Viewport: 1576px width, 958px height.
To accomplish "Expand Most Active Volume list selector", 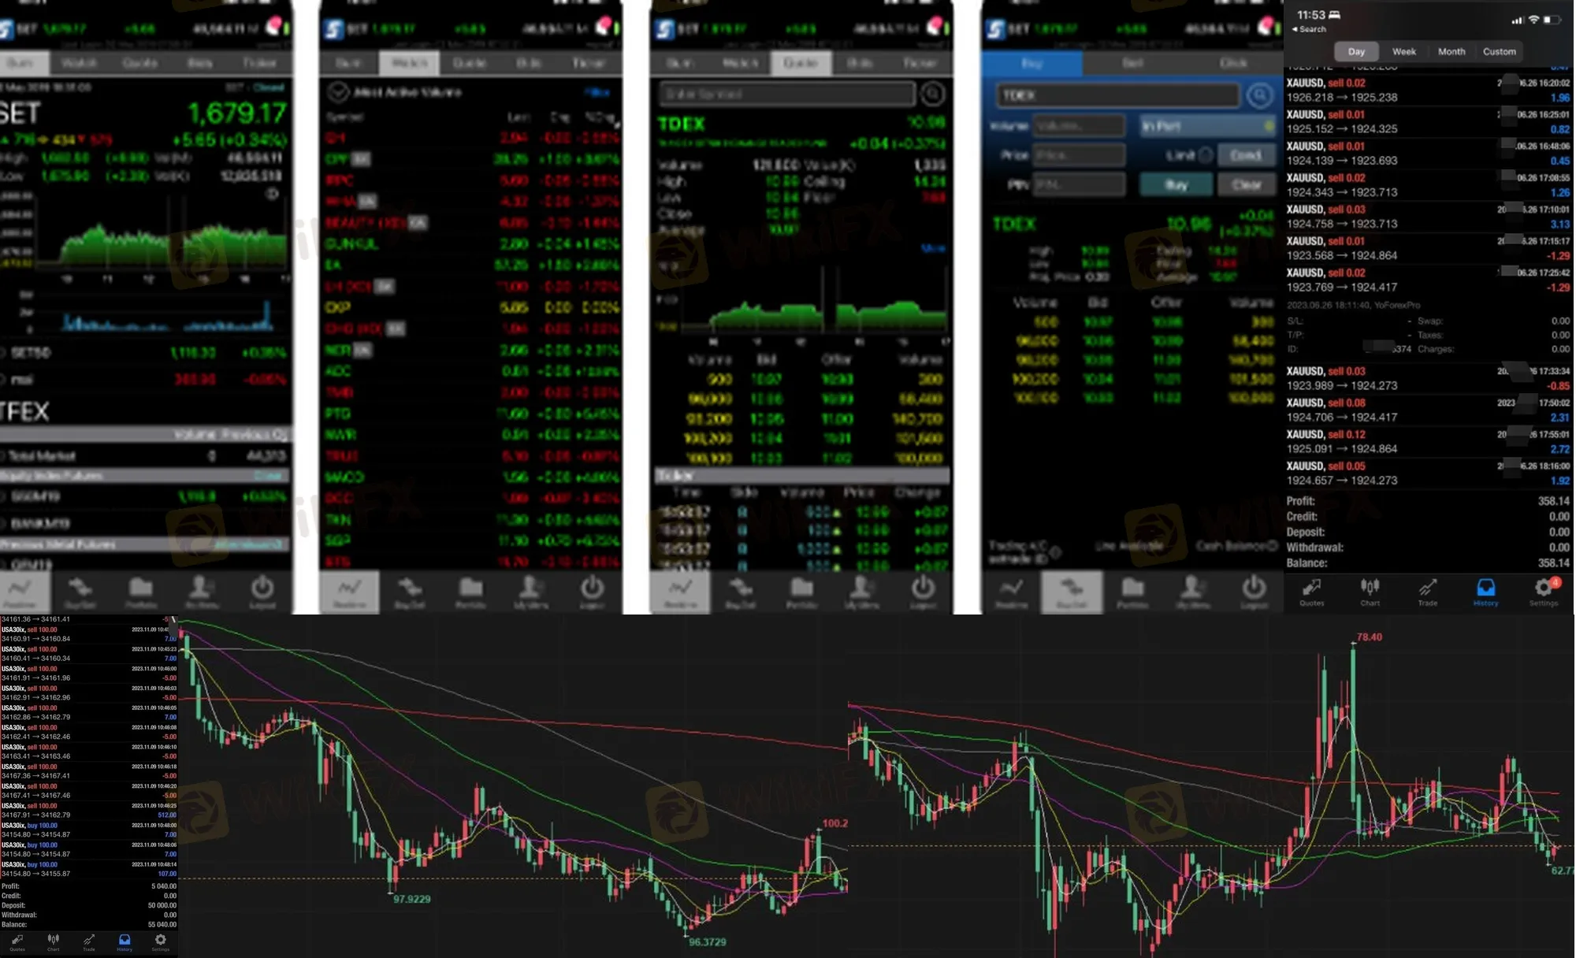I will pos(407,92).
